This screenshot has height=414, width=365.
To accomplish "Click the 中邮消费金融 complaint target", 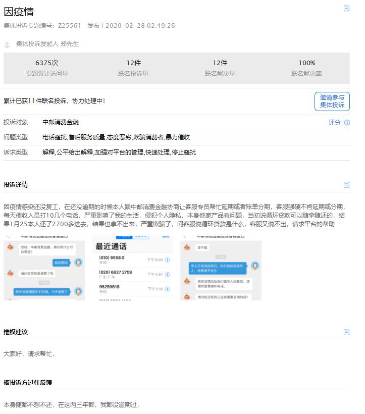I will pos(61,122).
